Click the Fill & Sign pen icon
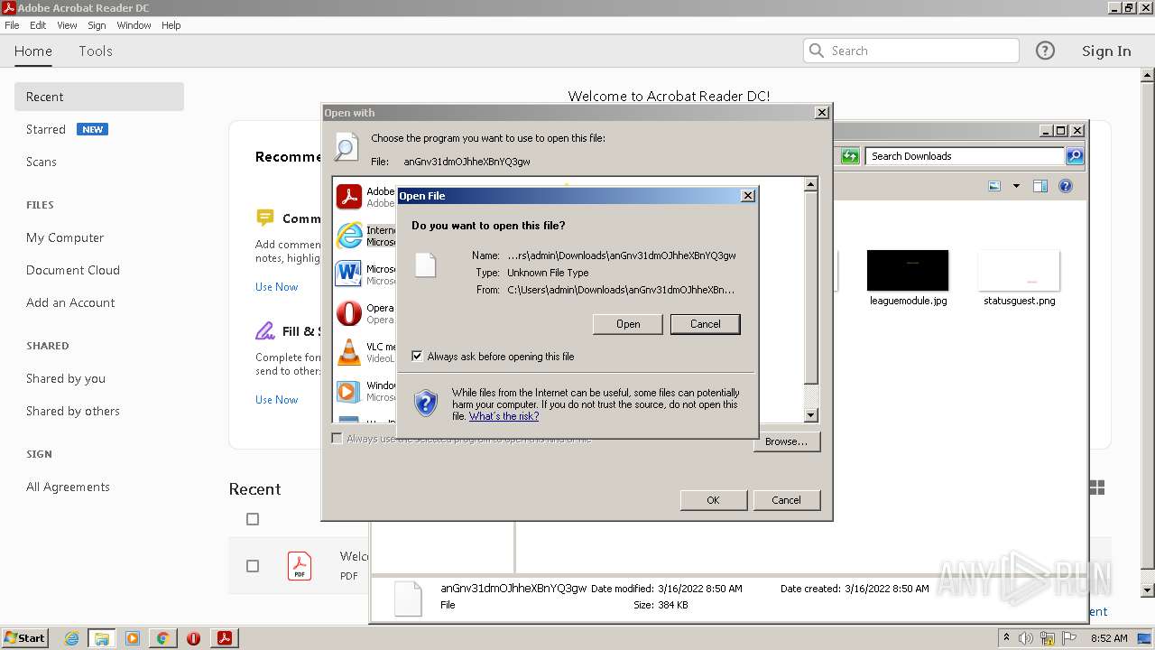Image resolution: width=1155 pixels, height=650 pixels. 264,330
